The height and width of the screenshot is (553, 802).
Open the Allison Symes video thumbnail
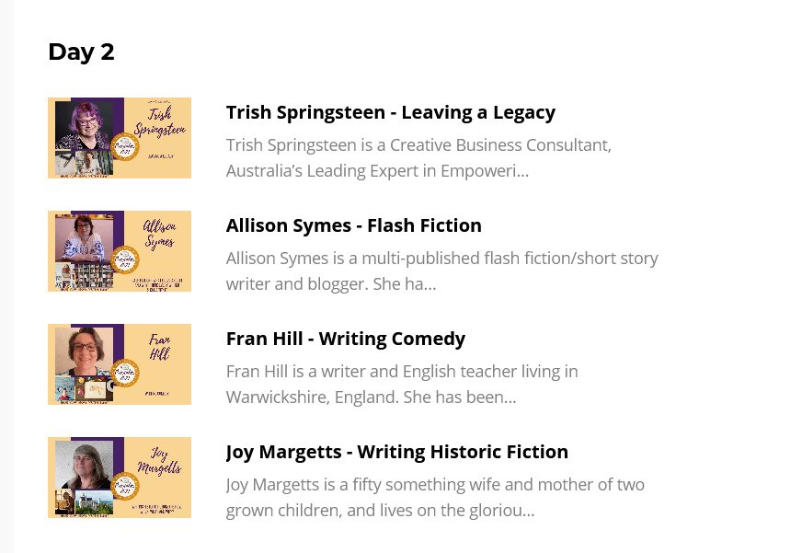click(120, 251)
